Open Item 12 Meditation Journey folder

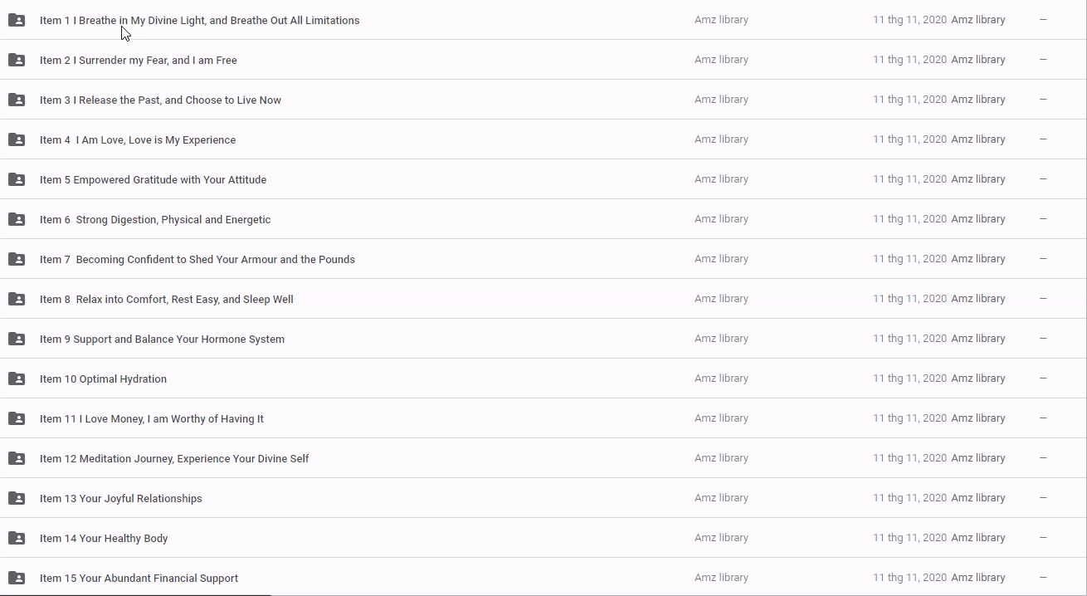(x=174, y=459)
